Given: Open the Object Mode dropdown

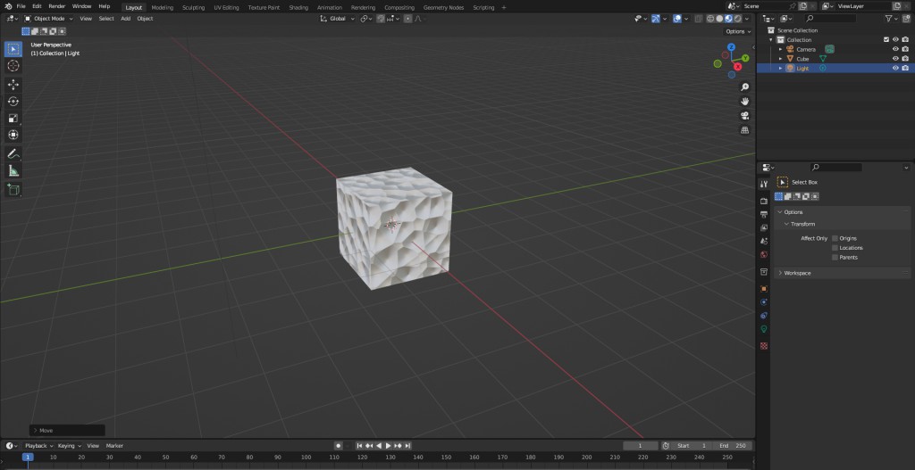Looking at the screenshot, I should pos(49,18).
